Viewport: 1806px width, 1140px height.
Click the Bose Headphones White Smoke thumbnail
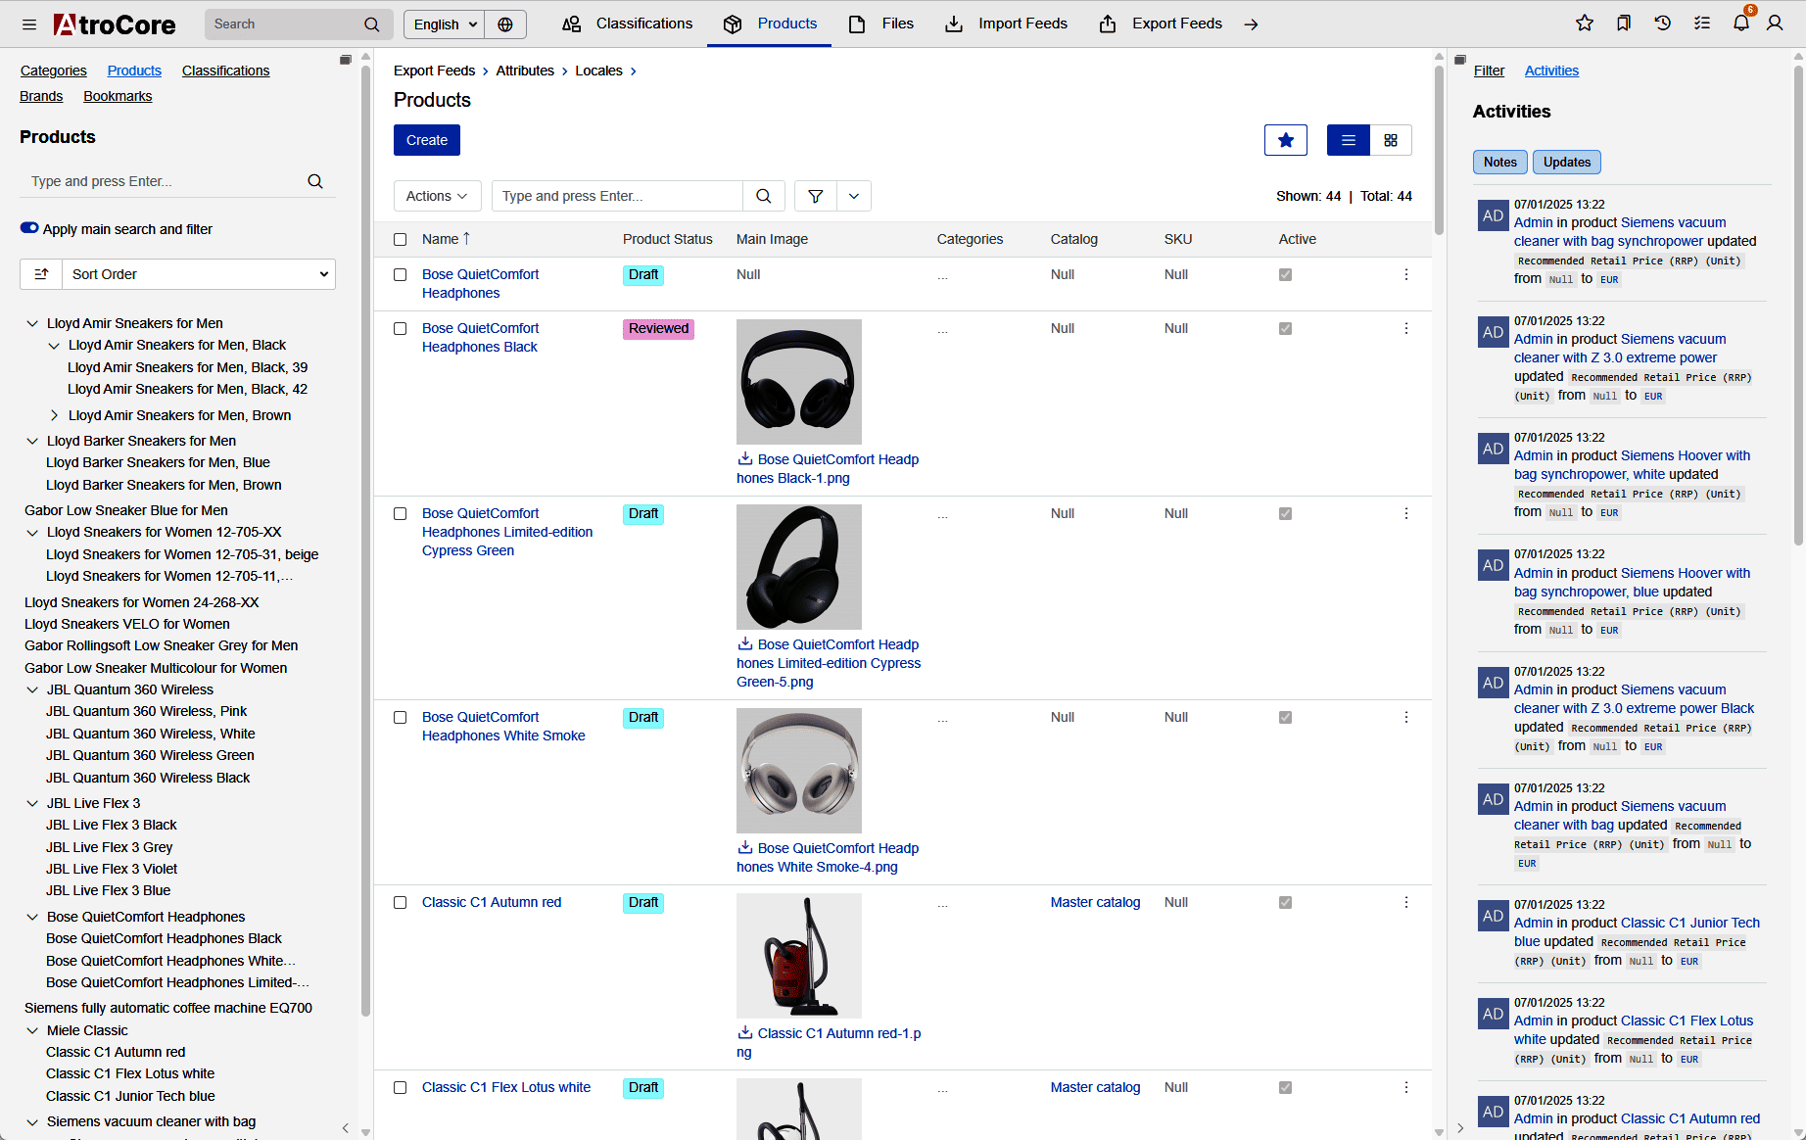coord(799,771)
